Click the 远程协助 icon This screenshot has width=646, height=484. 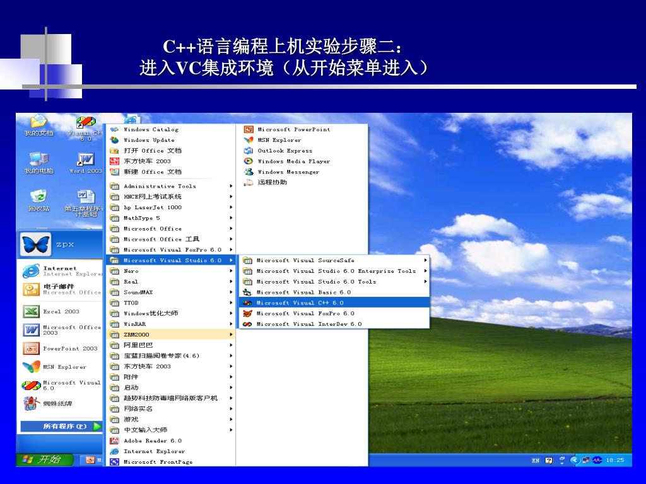[249, 182]
